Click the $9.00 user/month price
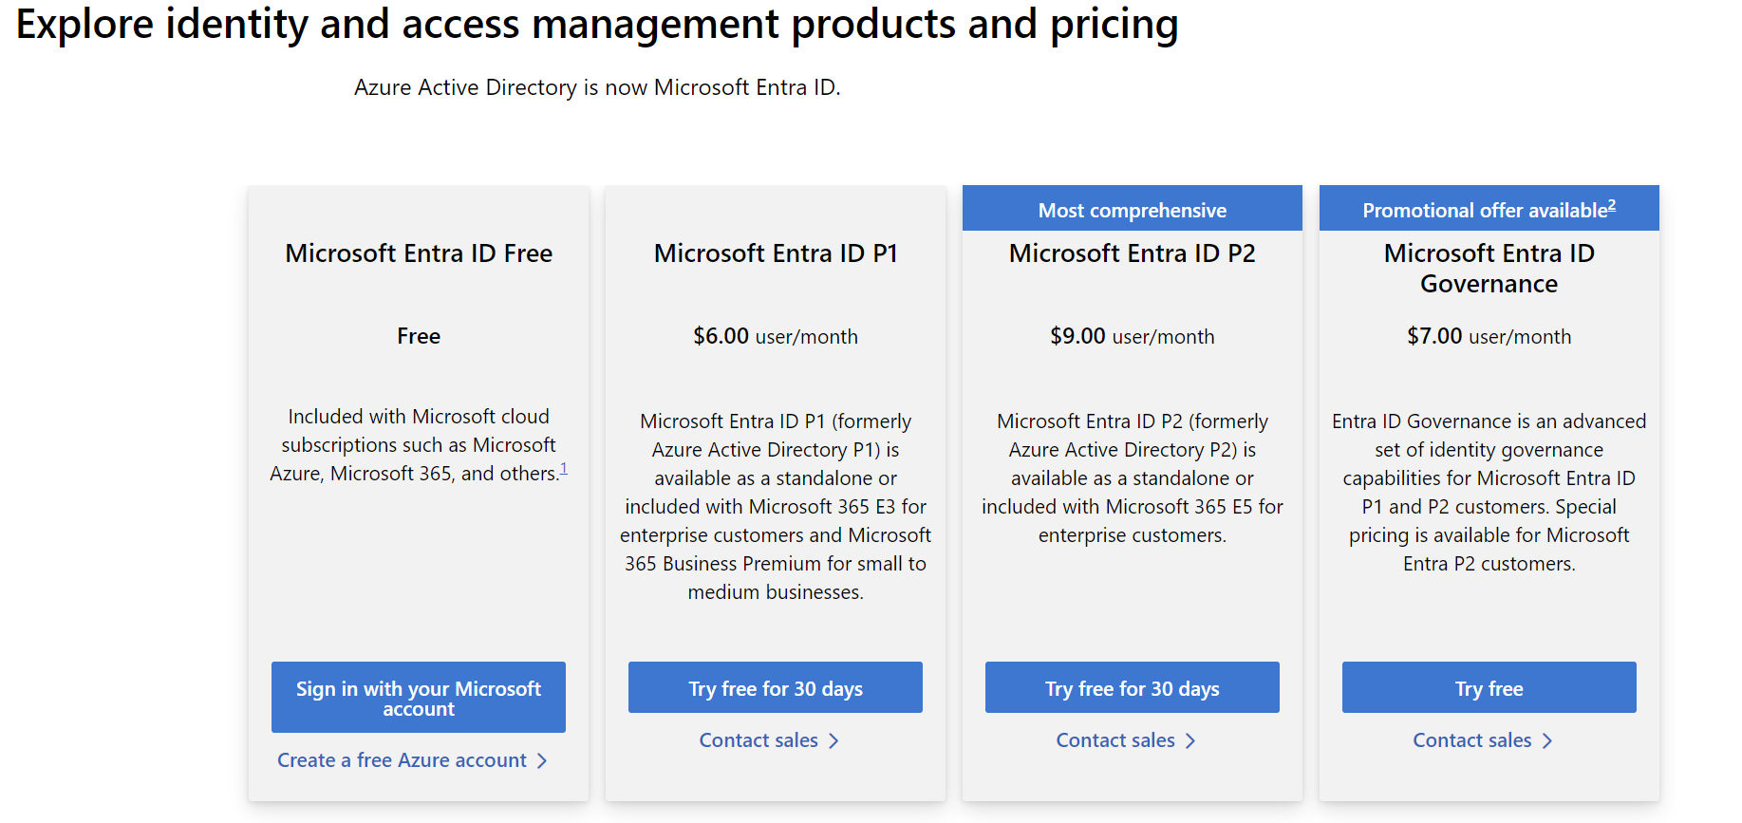 tap(1133, 336)
